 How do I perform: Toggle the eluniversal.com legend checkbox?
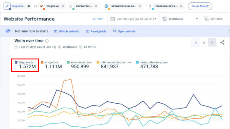coord(68,62)
